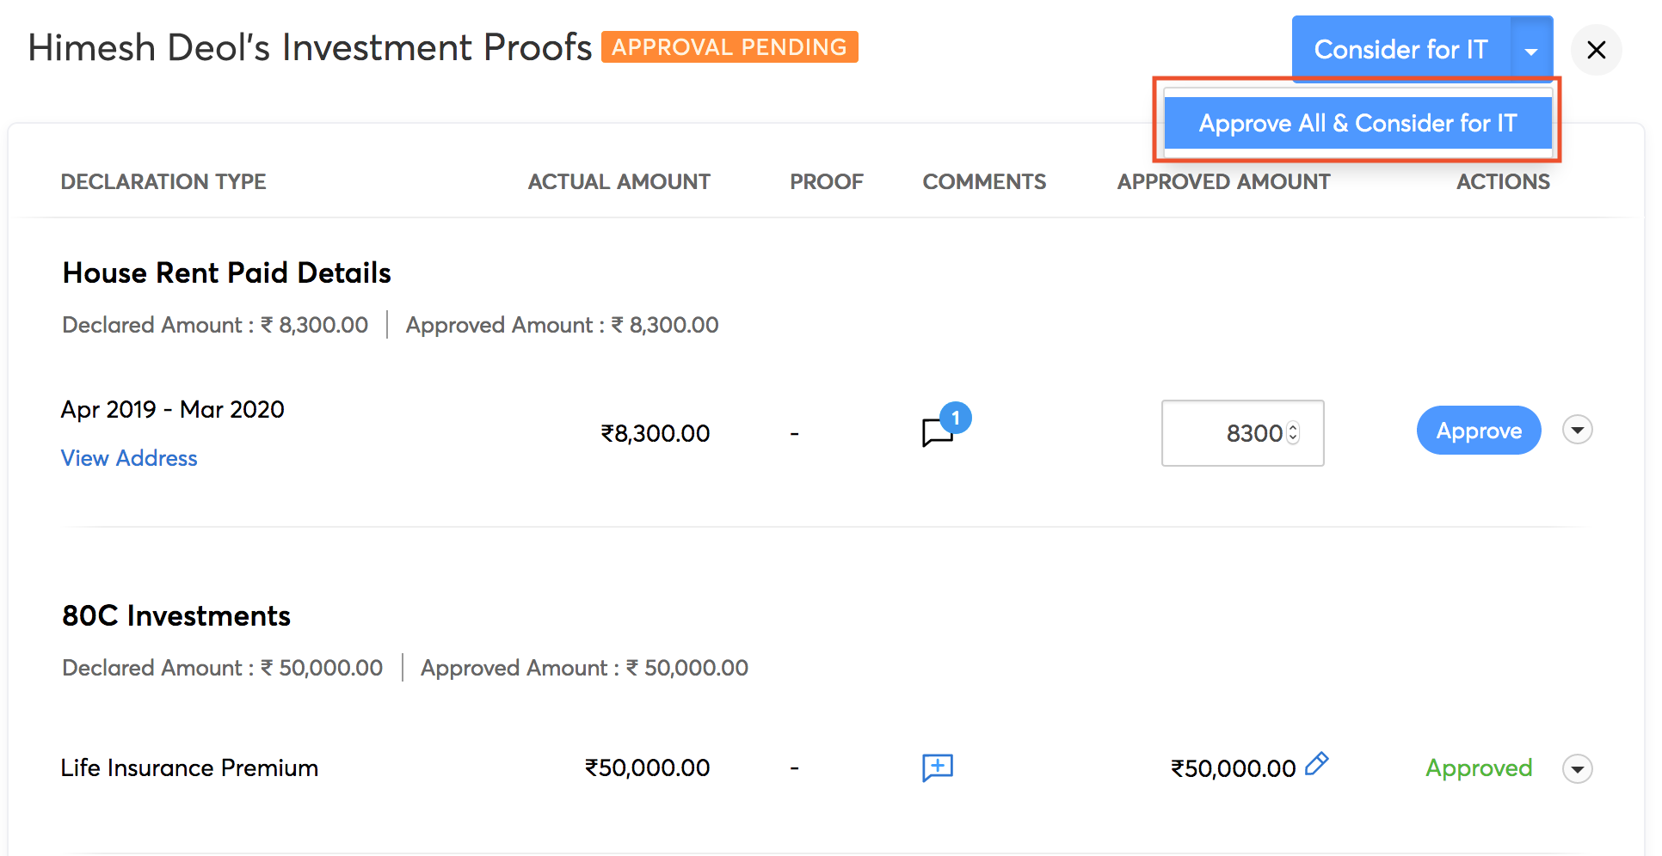This screenshot has width=1662, height=856.
Task: Click the Comments column header
Action: (x=984, y=181)
